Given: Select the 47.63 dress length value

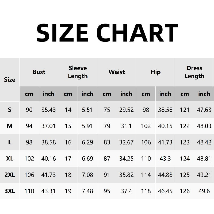Looking at the screenshot, I should coord(204,110).
